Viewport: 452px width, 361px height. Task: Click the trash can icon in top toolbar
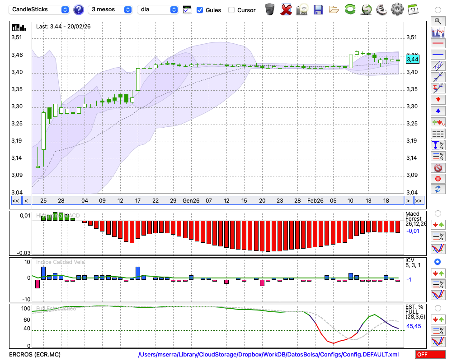pos(270,9)
